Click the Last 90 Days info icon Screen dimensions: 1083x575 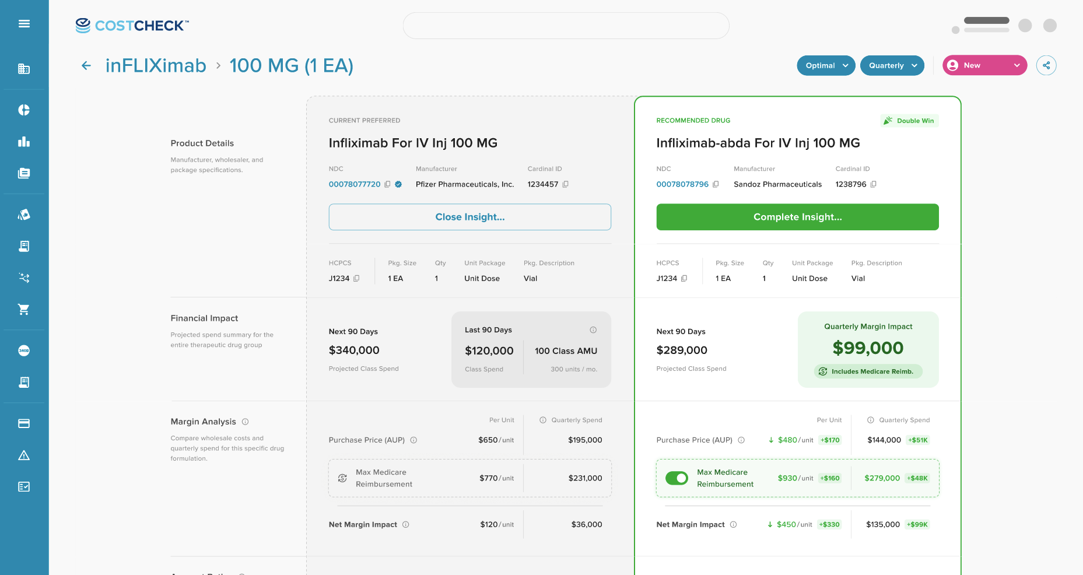click(x=593, y=330)
